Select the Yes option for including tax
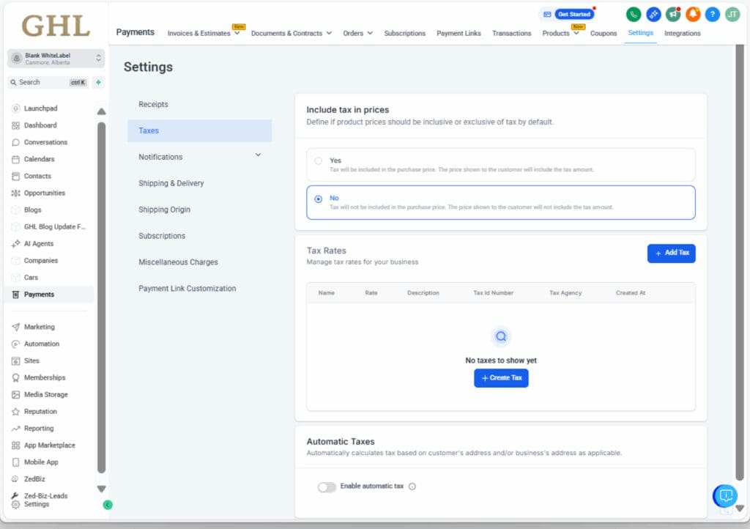 click(319, 161)
